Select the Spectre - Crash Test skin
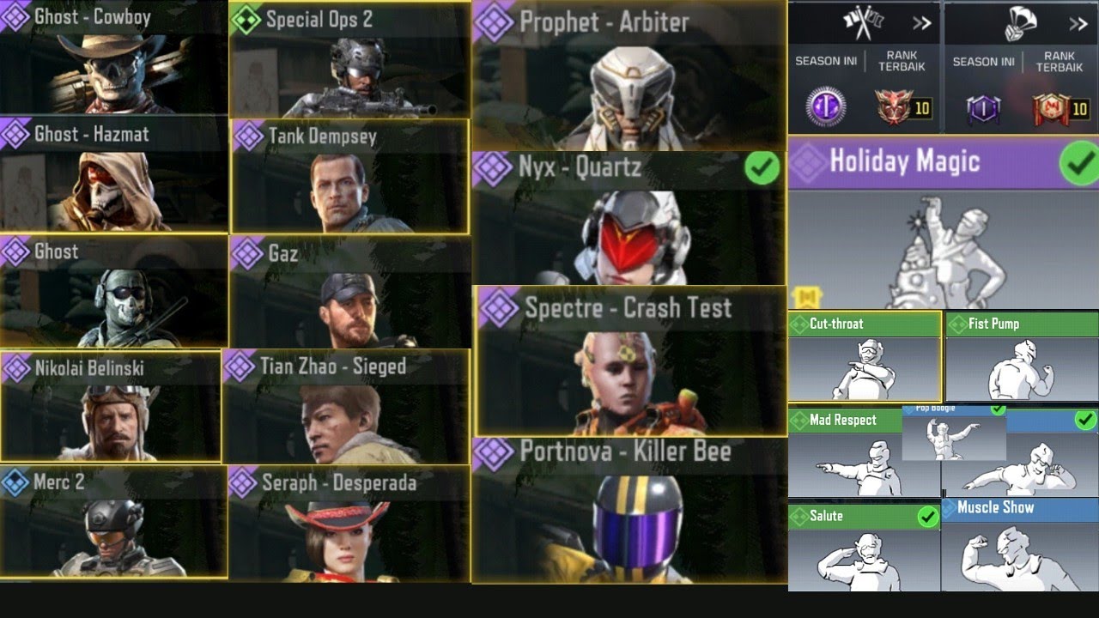The height and width of the screenshot is (618, 1099). 631,361
